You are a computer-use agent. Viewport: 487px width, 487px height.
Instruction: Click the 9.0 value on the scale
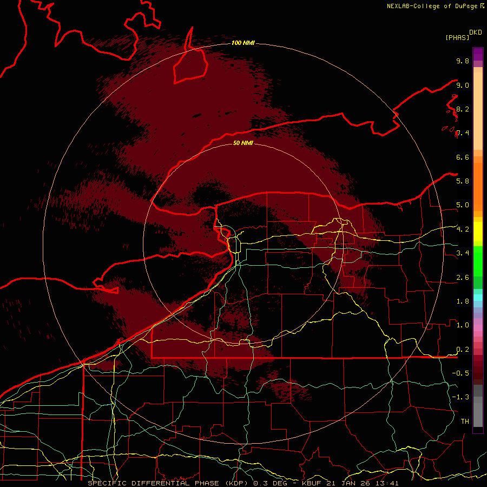pyautogui.click(x=463, y=85)
